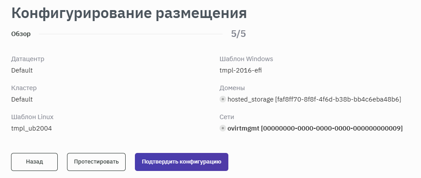This screenshot has height=178, width=421.
Task: Select the Default value under Датацентр
Action: (x=22, y=70)
